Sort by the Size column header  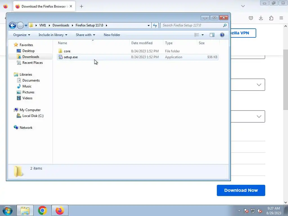[201, 43]
